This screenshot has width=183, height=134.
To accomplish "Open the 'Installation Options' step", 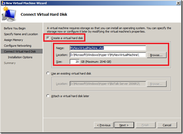I will (20, 57).
